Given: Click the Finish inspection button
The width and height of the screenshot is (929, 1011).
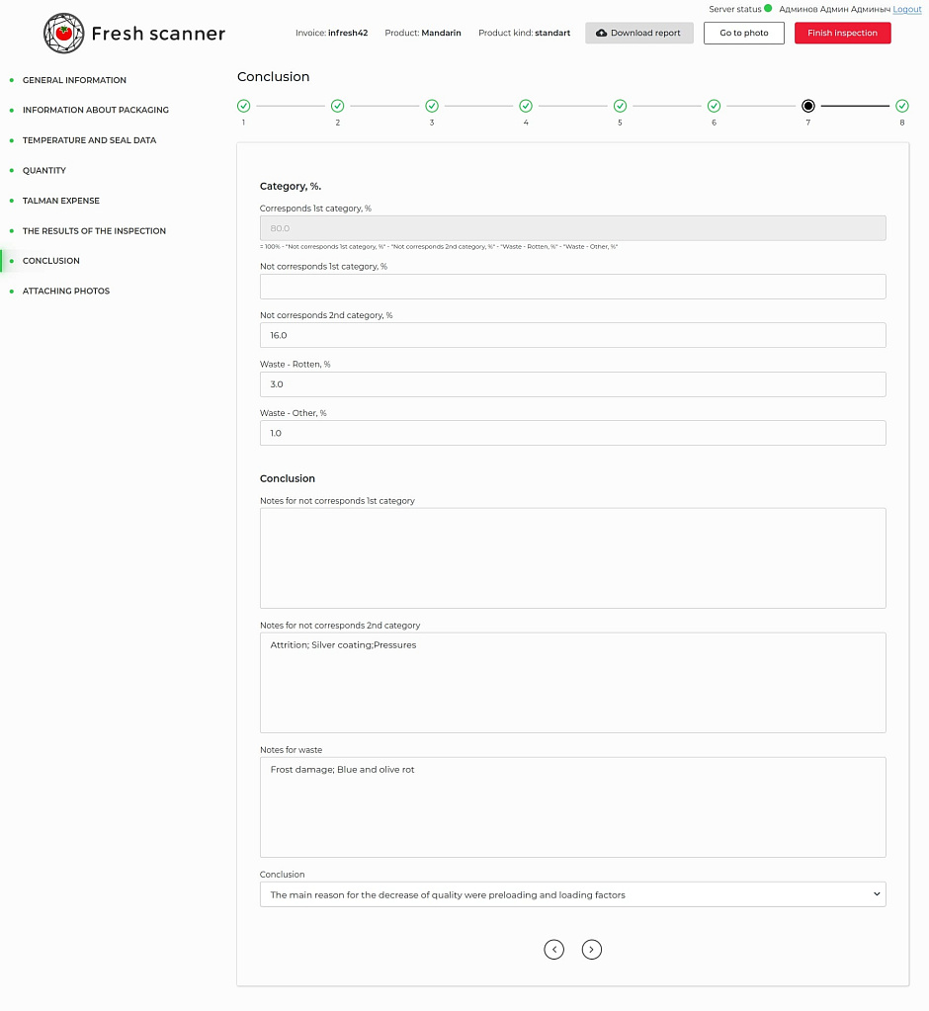Looking at the screenshot, I should click(x=842, y=33).
